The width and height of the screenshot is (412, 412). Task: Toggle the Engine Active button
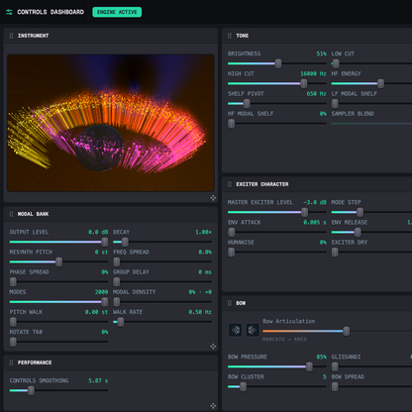(x=117, y=12)
